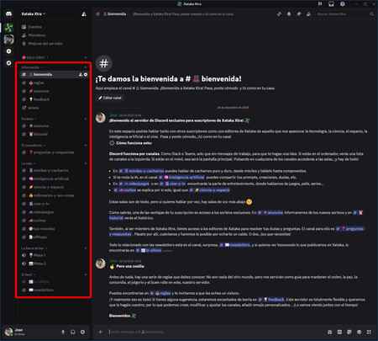Select the reglas channel in sidebar

point(55,83)
